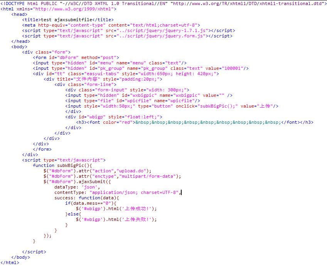Click the form id="dbForm" line
Image resolution: width=327 pixels, height=266 pixels.
click(x=76, y=57)
